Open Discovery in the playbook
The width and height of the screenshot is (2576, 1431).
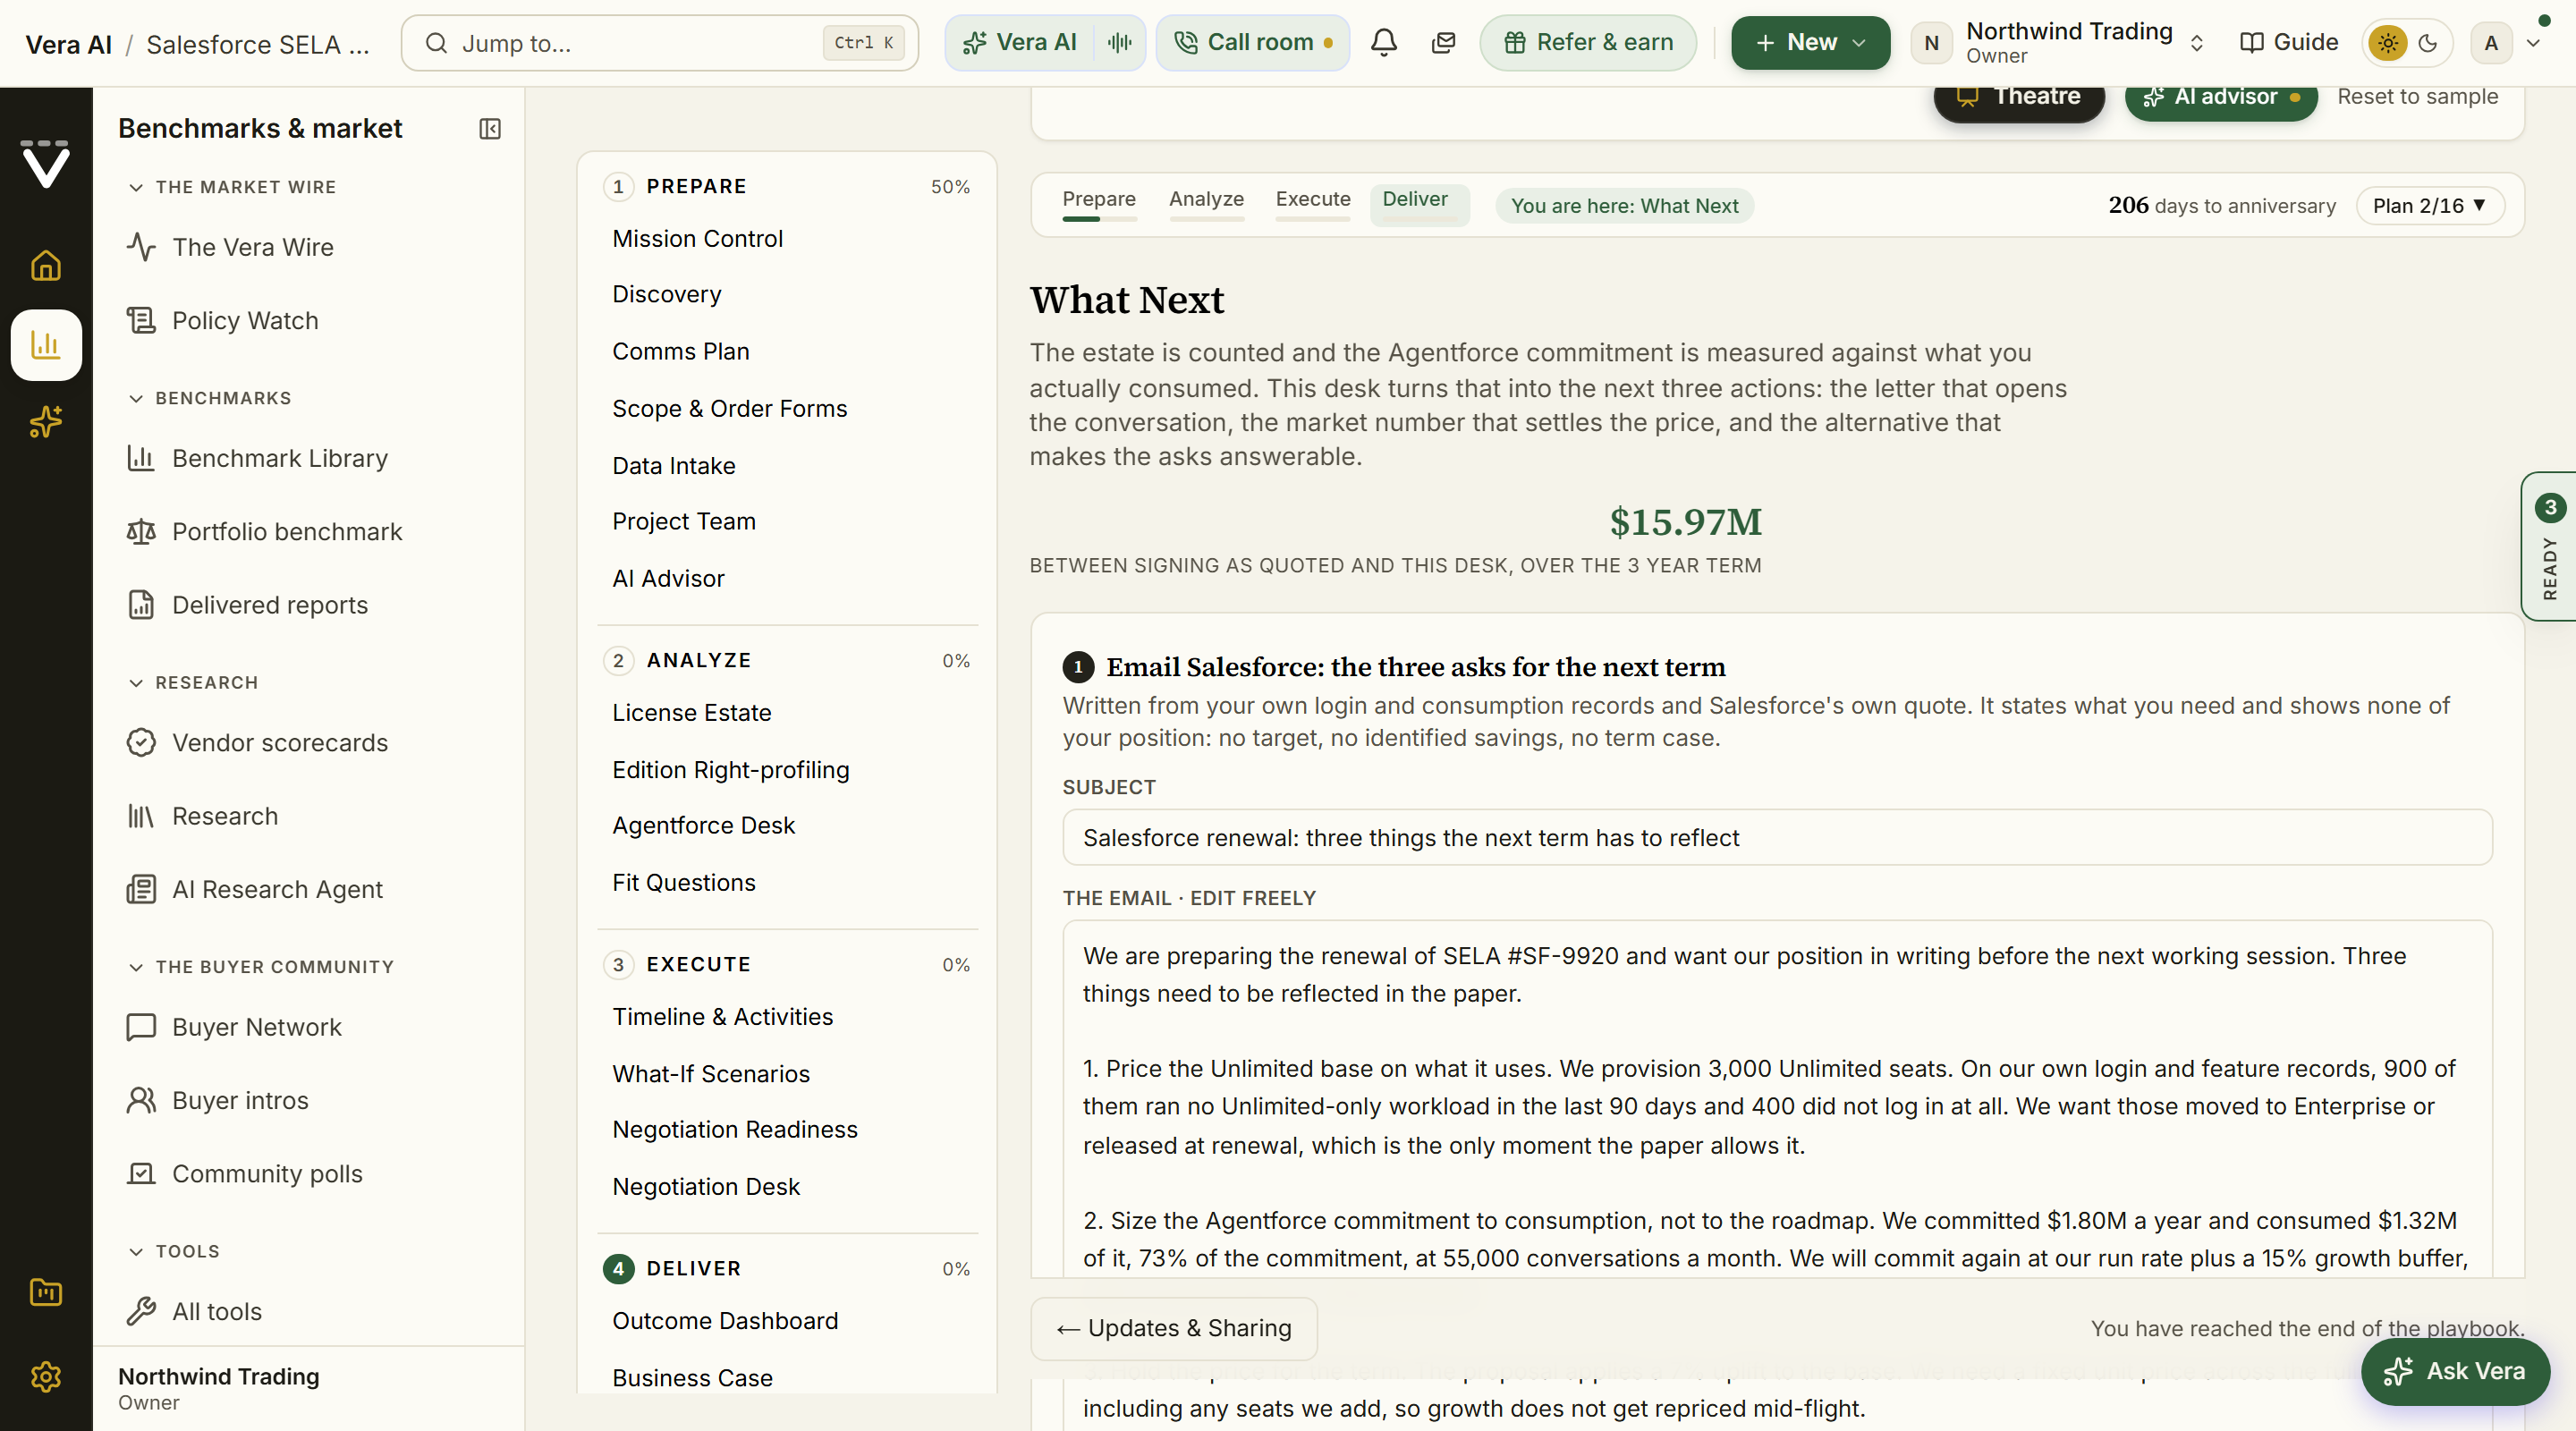666,294
